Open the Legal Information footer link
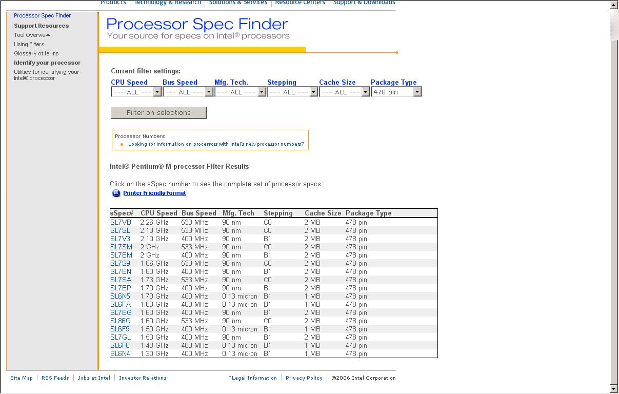This screenshot has height=394, width=619. [x=253, y=378]
